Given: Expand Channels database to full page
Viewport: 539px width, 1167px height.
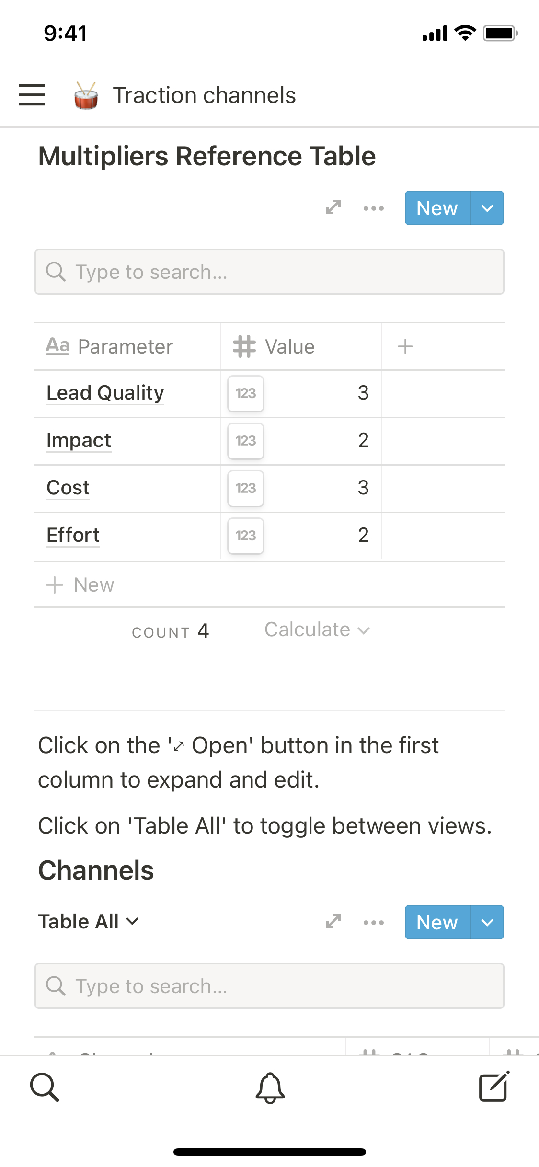Looking at the screenshot, I should pos(333,922).
